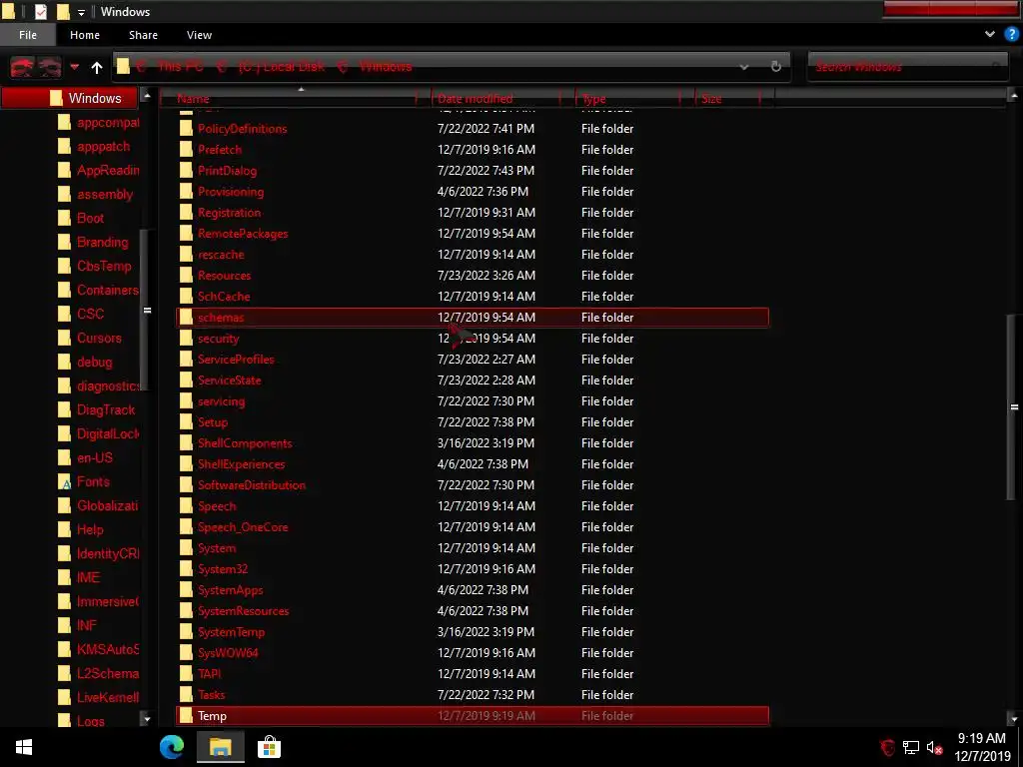
Task: Click the folder icon in the address bar
Action: coord(123,66)
